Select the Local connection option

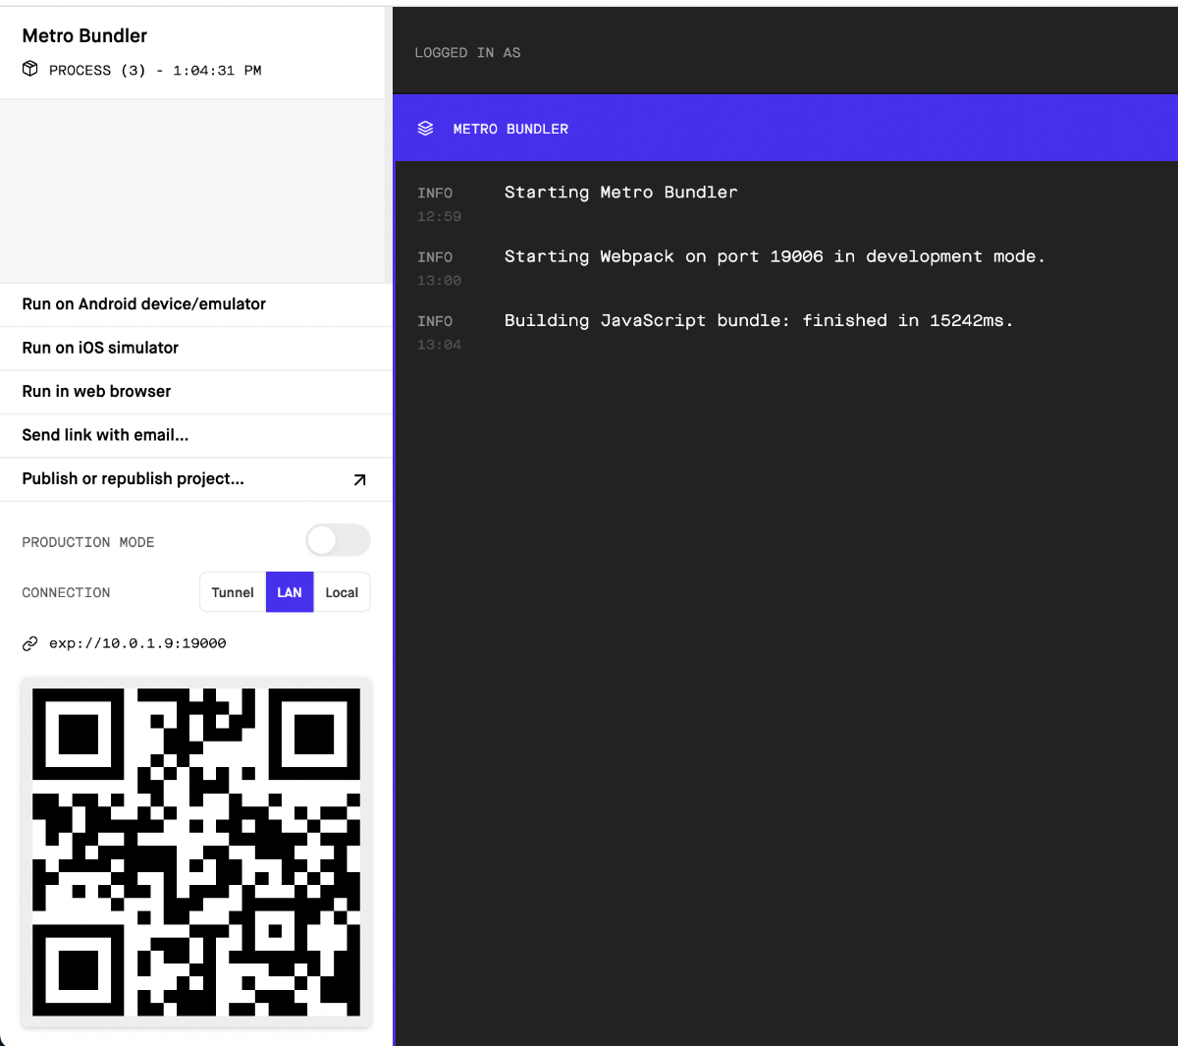click(x=342, y=592)
